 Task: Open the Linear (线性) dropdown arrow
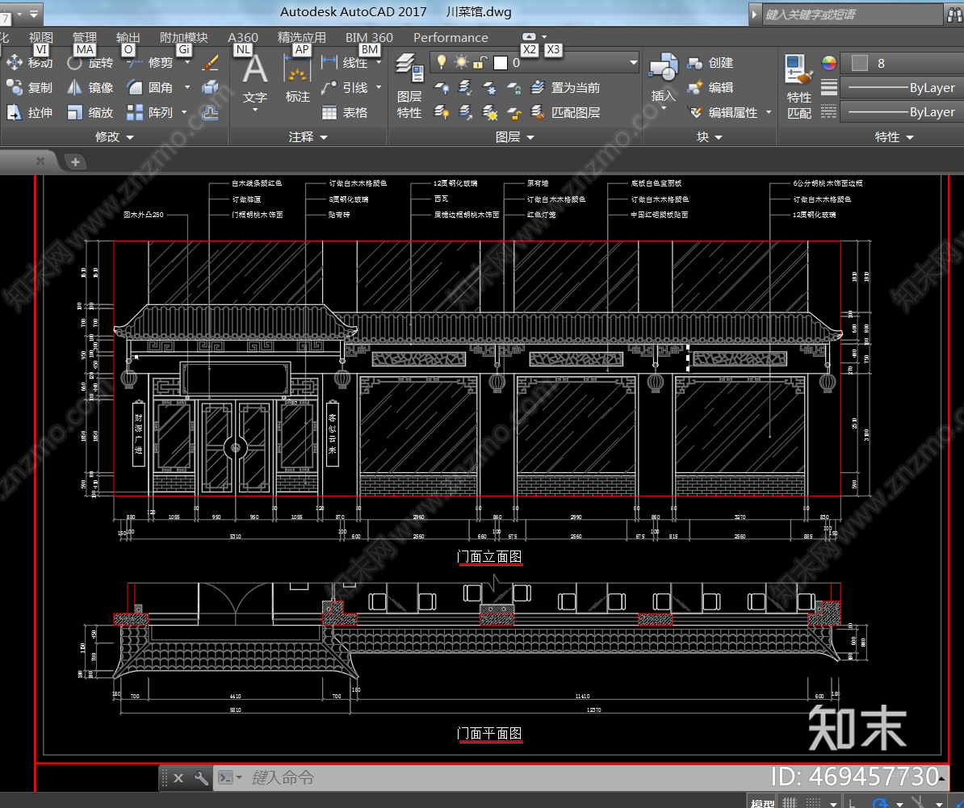pos(379,63)
